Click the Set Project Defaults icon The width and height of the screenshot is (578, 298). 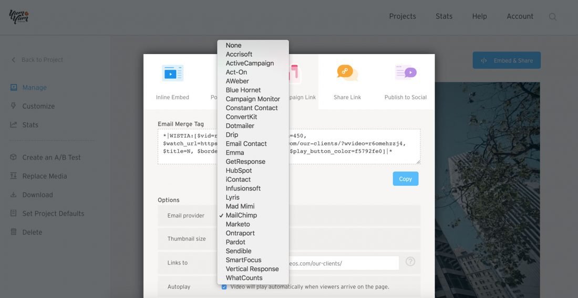(x=14, y=214)
